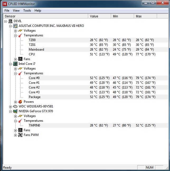This screenshot has width=170, height=171.
Task: Click the GTX 970 Temperatures thermometer icon
Action: click(20, 121)
